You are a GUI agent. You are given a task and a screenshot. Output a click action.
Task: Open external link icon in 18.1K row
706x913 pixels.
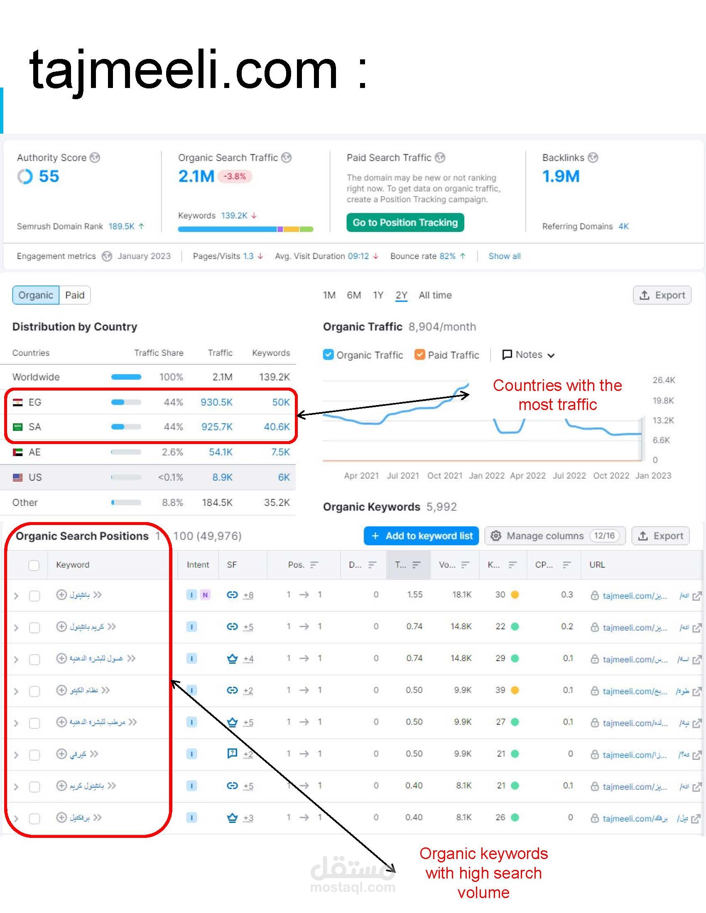697,596
